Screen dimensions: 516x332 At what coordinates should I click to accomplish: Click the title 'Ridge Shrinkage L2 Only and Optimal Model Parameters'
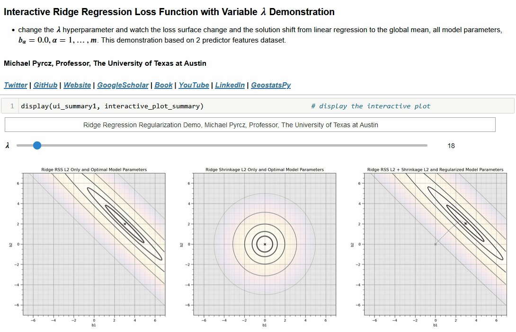coord(265,170)
